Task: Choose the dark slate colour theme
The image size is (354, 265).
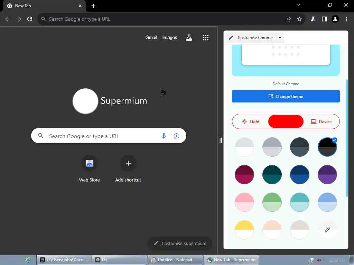Action: click(300, 147)
